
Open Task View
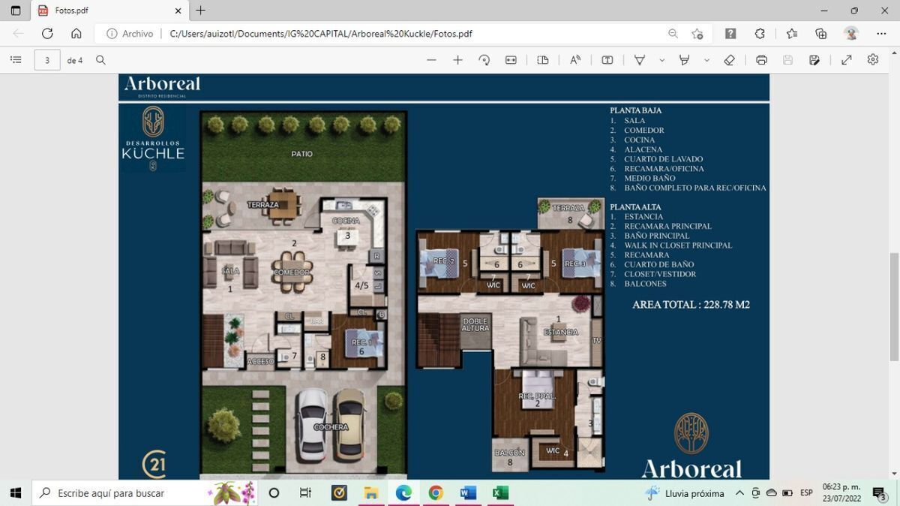[305, 492]
